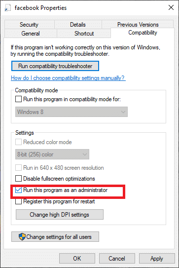
Task: Expand the 8-bit (256) color dropdown
Action: (x=52, y=154)
